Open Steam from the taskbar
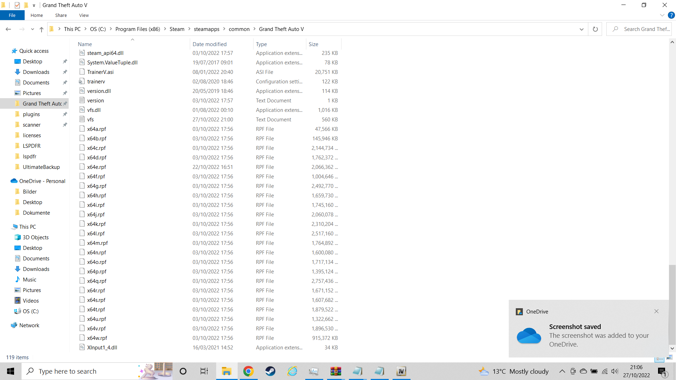Image resolution: width=676 pixels, height=380 pixels. [270, 371]
